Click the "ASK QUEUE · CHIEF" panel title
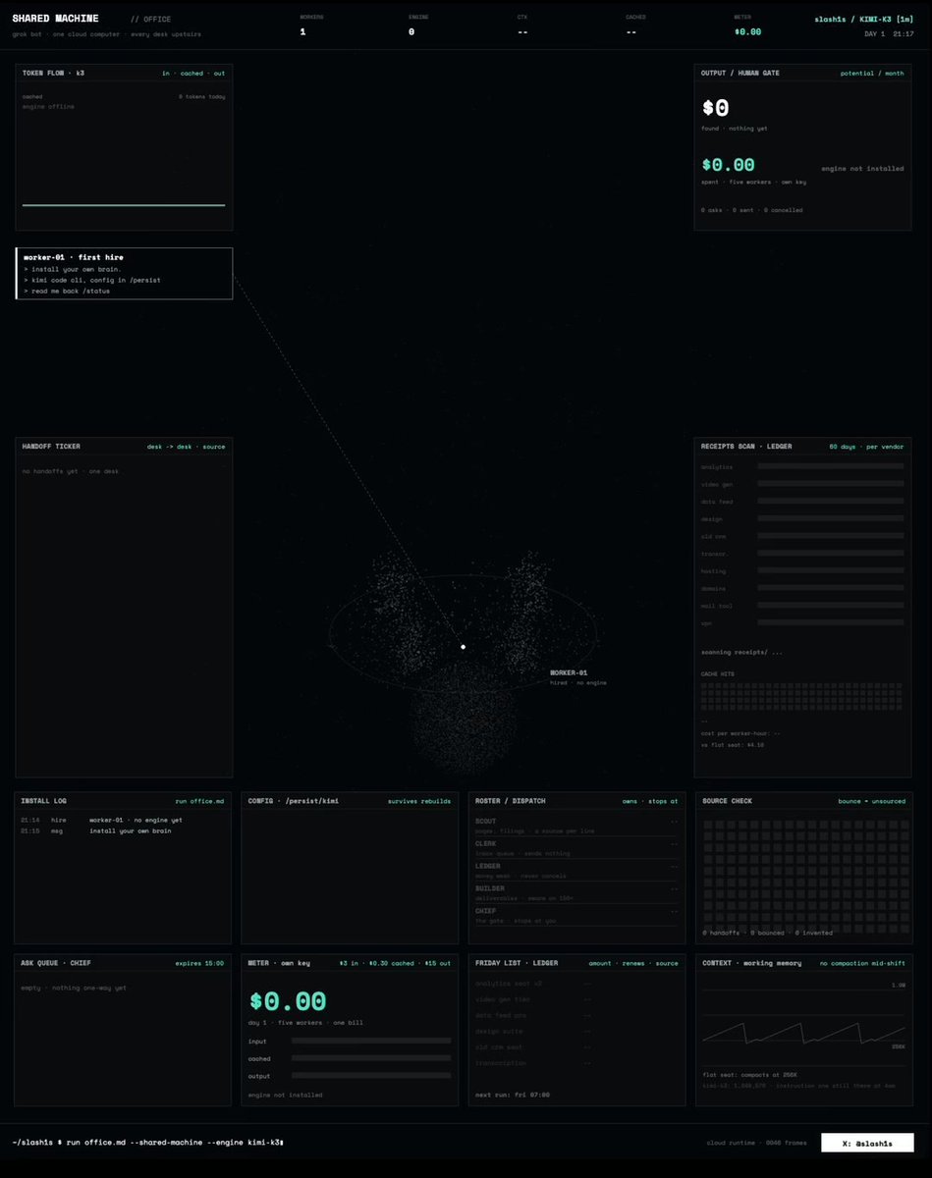This screenshot has width=932, height=1178. pyautogui.click(x=56, y=963)
